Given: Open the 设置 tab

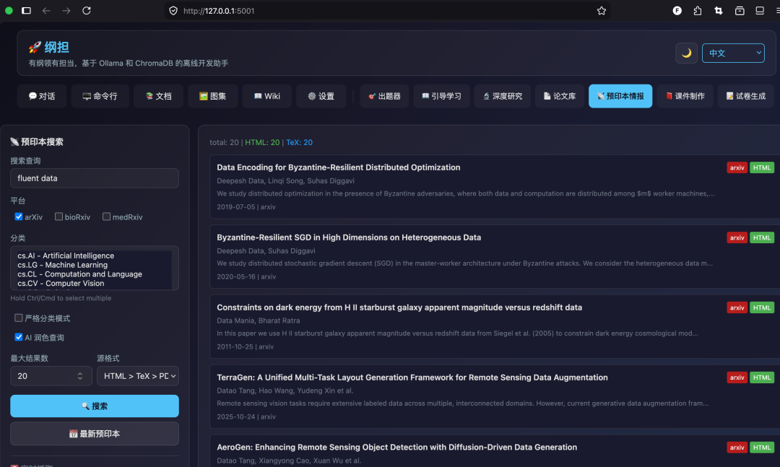Looking at the screenshot, I should (x=321, y=96).
